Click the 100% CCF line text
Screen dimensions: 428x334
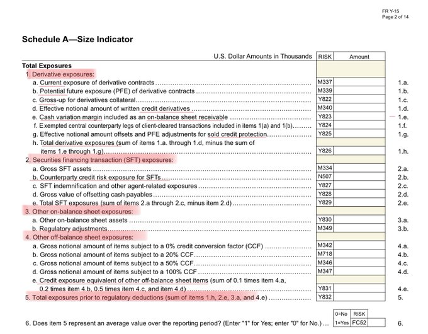coord(118,272)
